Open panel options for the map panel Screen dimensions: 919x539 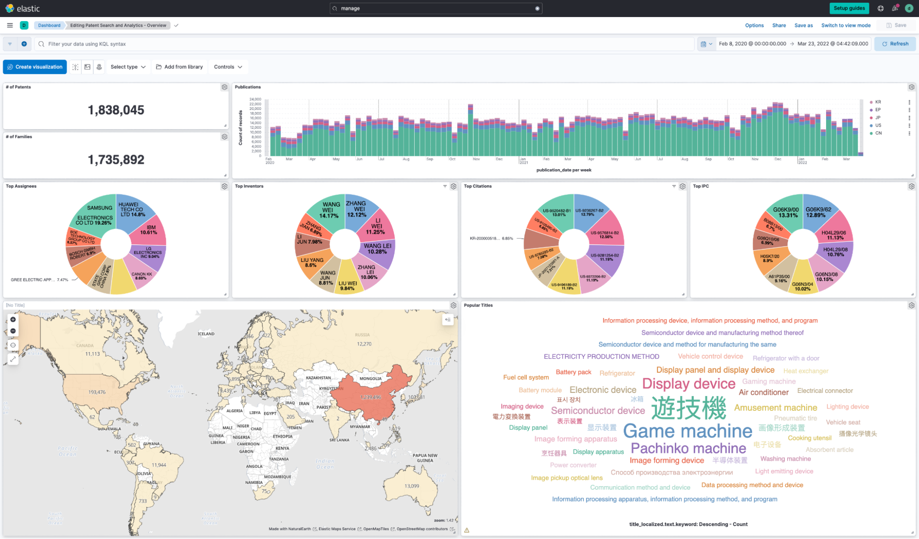(453, 305)
